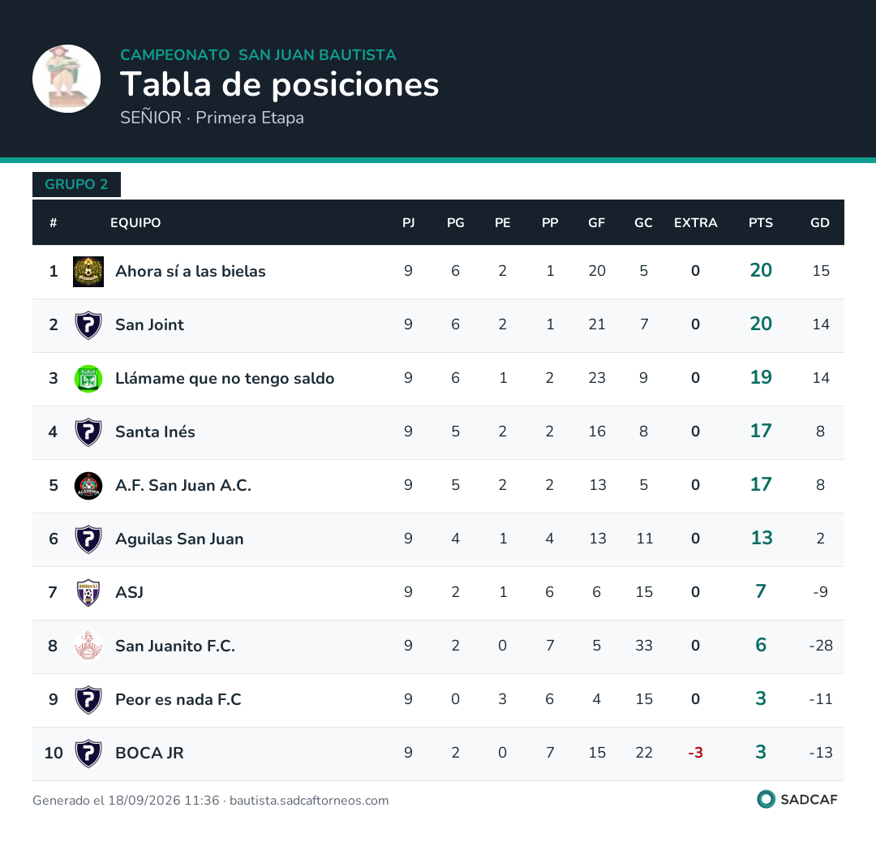Click the BOCA JR shield icon

tap(88, 753)
